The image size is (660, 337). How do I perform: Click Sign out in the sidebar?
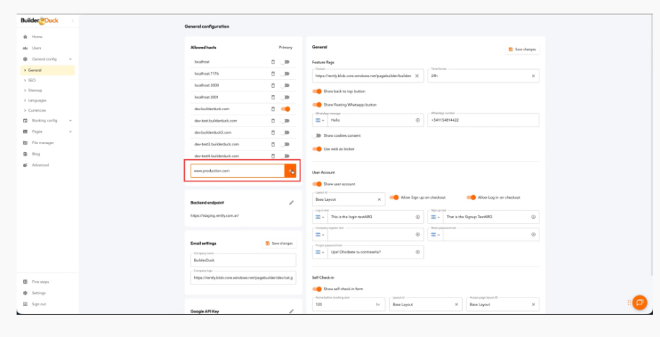click(x=38, y=304)
